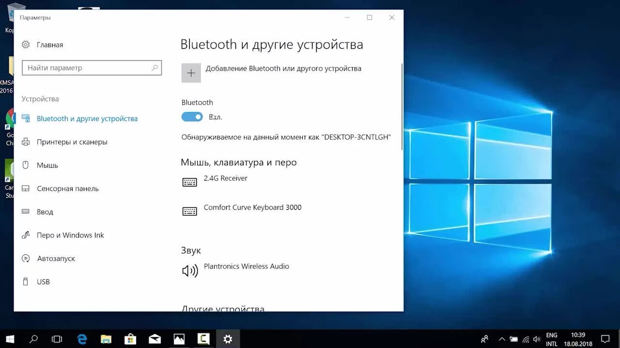Click the settings window vertical scrollbar
Viewport: 620px width, 348px height.
click(402, 106)
